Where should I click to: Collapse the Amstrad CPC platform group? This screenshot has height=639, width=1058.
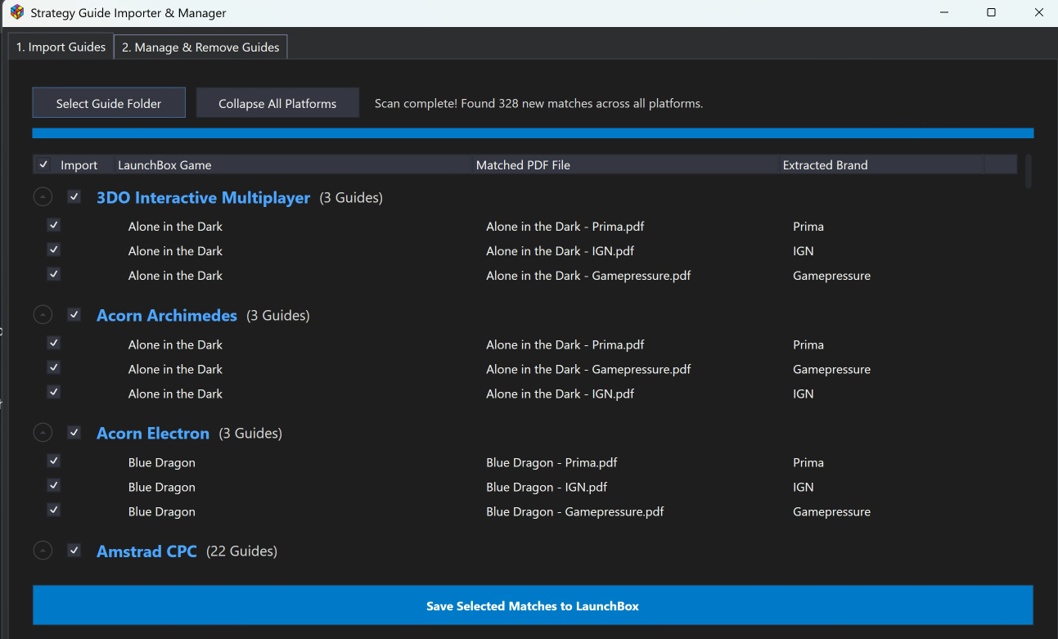click(43, 551)
